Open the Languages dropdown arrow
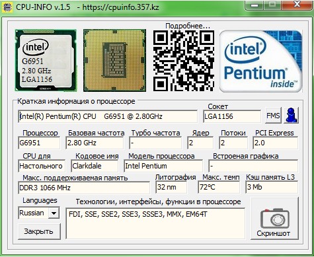 [54, 213]
